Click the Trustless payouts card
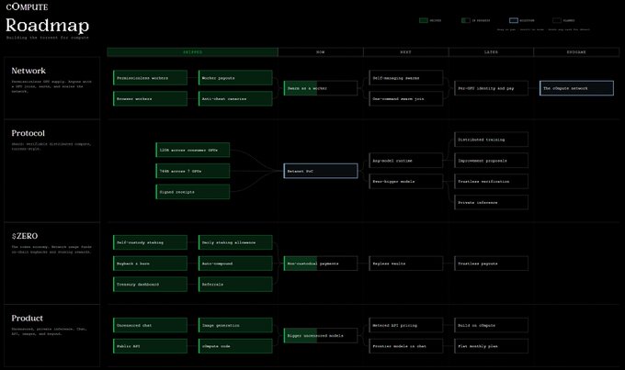625x370 pixels. click(x=492, y=263)
